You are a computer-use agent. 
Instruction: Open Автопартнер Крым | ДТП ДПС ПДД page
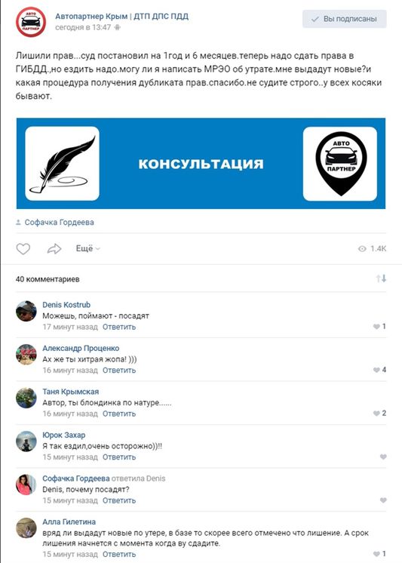[121, 17]
